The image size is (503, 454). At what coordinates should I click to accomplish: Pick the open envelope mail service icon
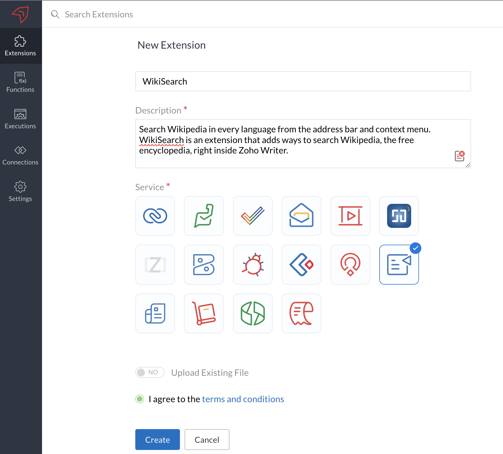point(301,216)
